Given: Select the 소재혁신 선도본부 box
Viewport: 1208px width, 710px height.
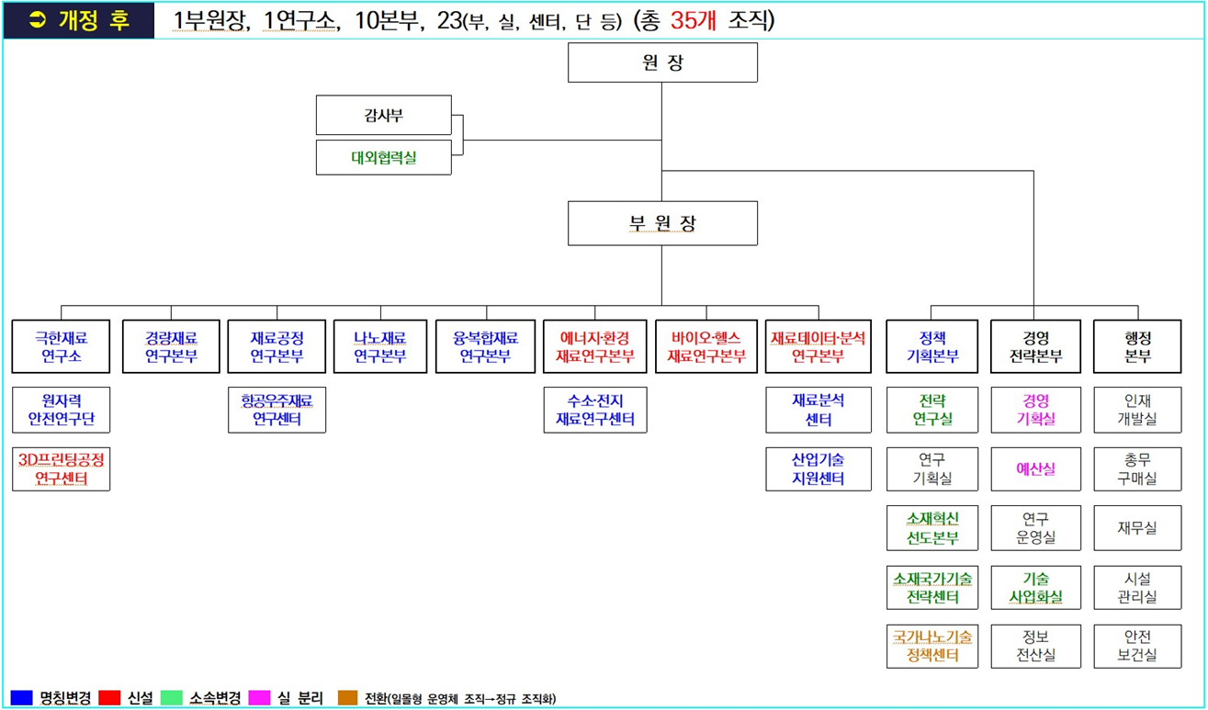Looking at the screenshot, I should point(932,527).
